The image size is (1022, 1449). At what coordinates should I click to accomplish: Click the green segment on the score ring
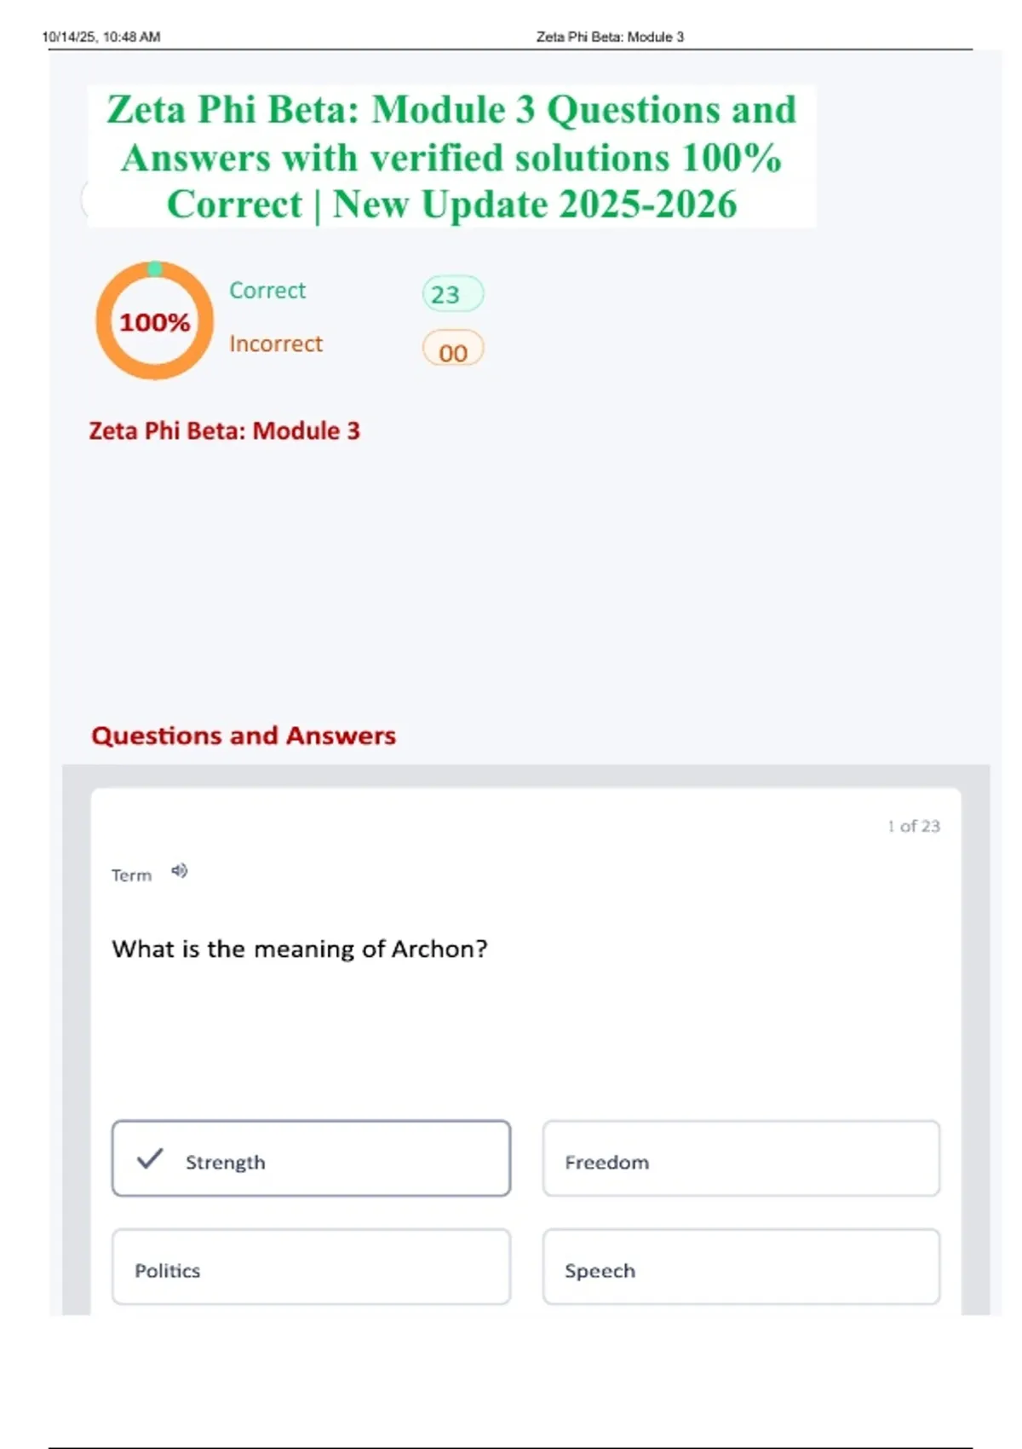(x=155, y=269)
